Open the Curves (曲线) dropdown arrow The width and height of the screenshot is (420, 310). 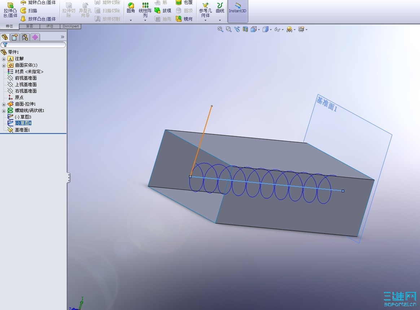pyautogui.click(x=220, y=20)
